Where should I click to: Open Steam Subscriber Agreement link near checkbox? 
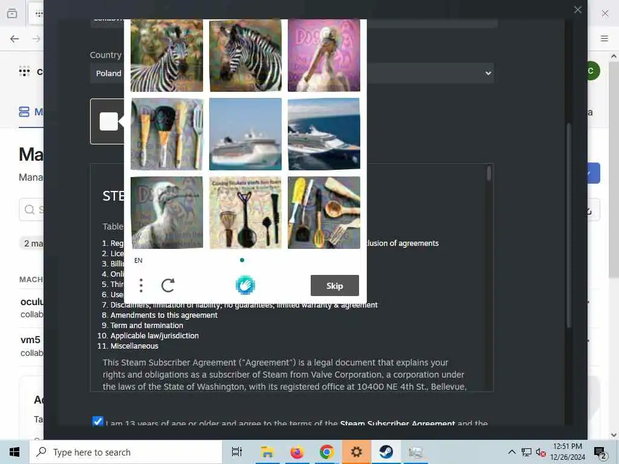click(397, 424)
